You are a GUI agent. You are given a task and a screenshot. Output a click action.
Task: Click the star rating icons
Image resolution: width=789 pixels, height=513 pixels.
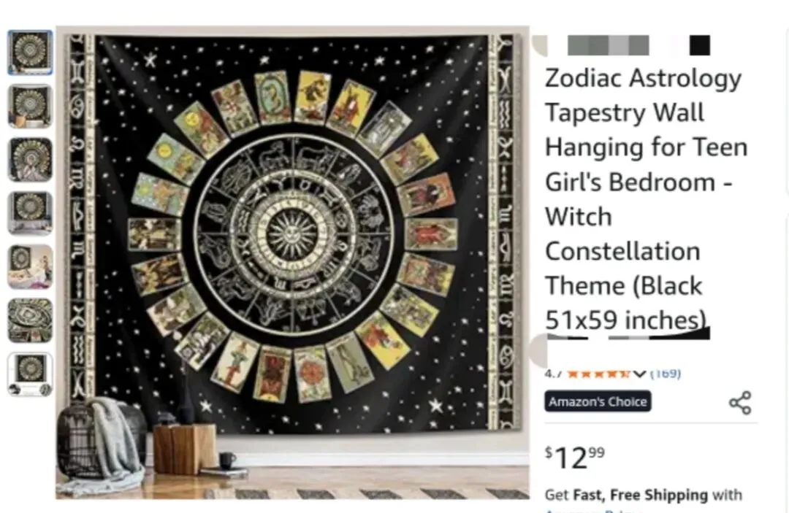click(598, 374)
